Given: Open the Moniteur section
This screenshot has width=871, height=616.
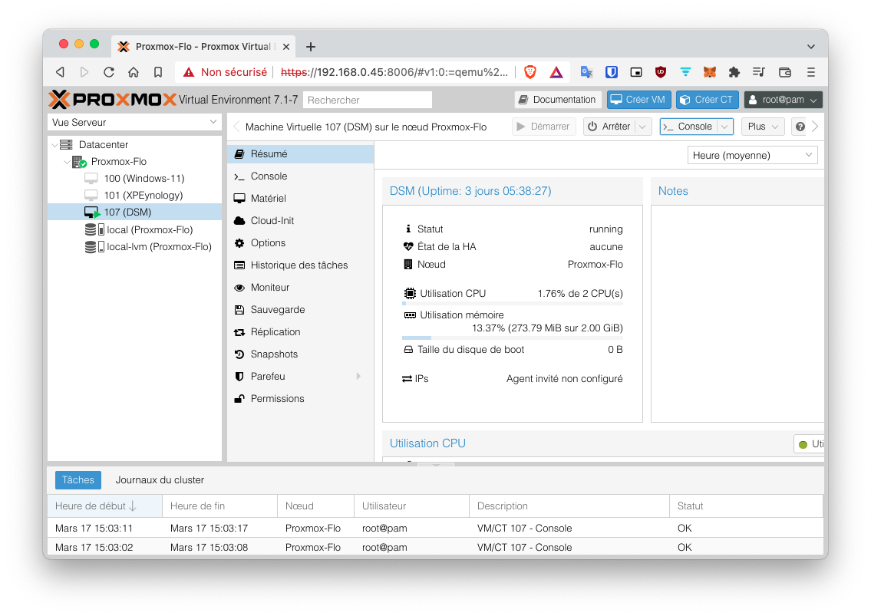Looking at the screenshot, I should 301,287.
